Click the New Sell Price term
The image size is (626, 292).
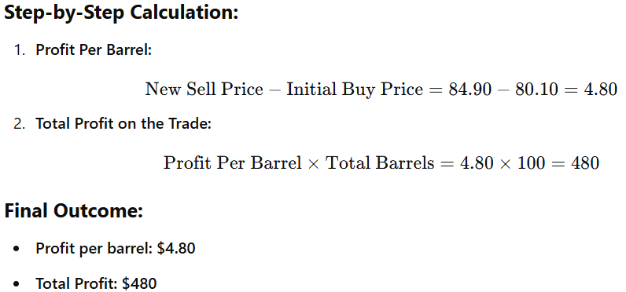204,89
